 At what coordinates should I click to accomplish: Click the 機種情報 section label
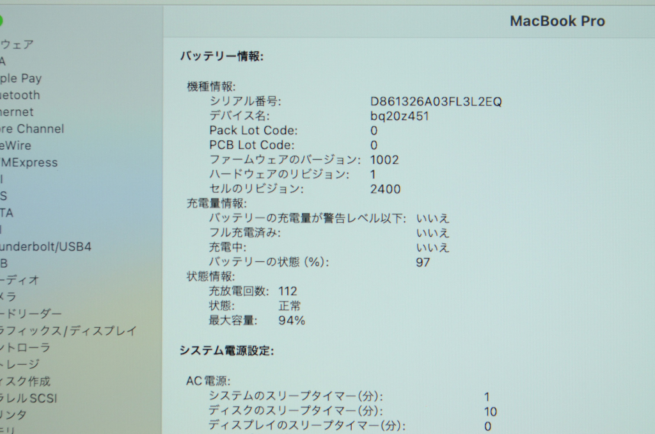pyautogui.click(x=211, y=86)
